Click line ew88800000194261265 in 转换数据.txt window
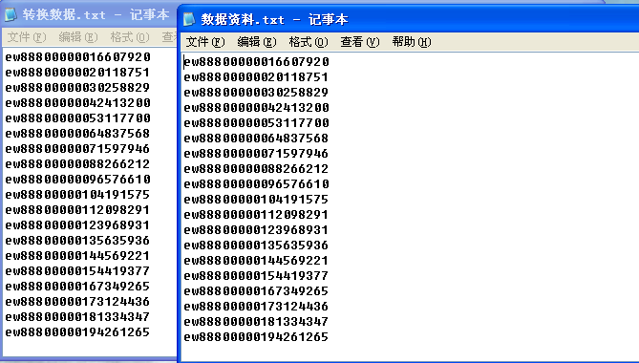The image size is (639, 363). pyautogui.click(x=77, y=332)
